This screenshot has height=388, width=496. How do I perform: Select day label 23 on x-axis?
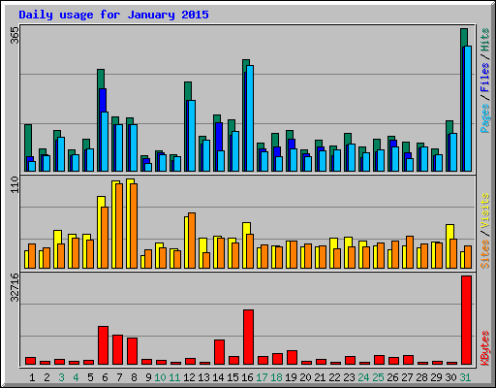pyautogui.click(x=349, y=377)
